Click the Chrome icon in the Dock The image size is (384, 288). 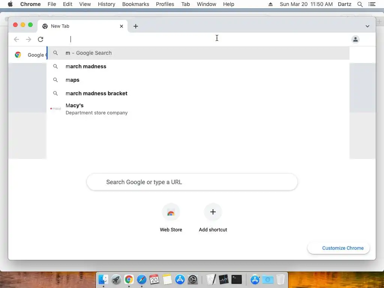[x=129, y=279]
